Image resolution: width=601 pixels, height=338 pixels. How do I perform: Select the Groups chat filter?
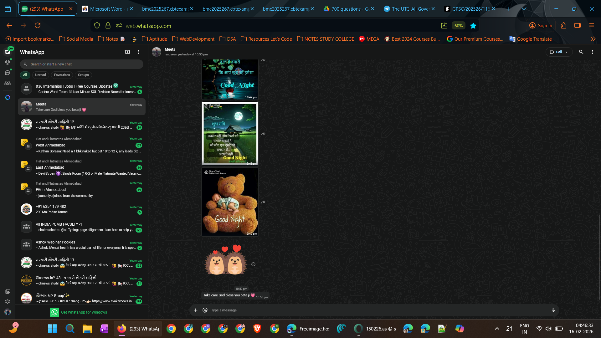[x=83, y=75]
